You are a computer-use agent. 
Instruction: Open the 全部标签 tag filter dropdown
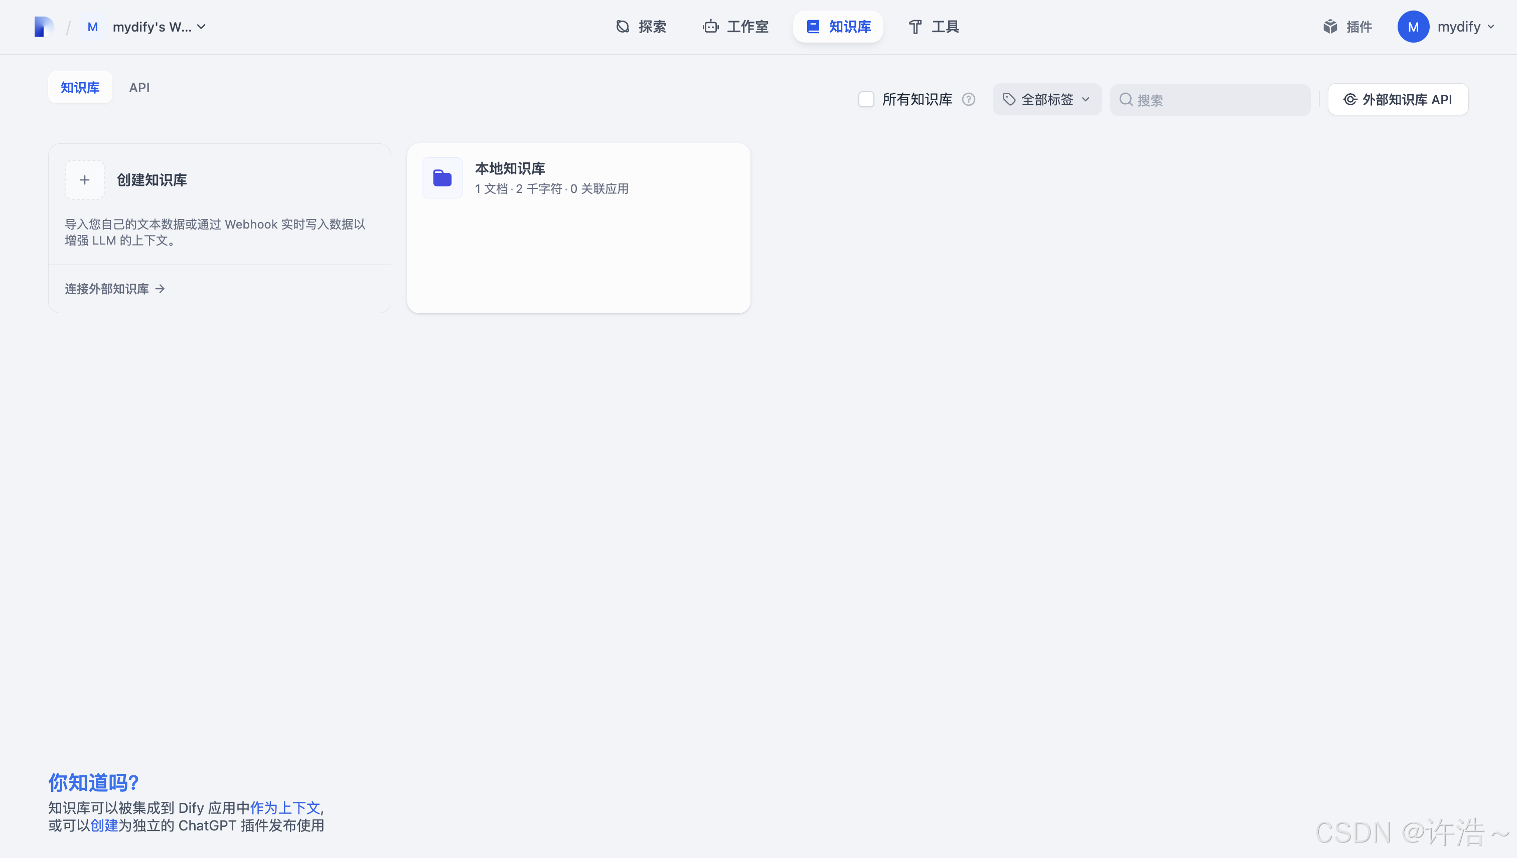(x=1047, y=100)
